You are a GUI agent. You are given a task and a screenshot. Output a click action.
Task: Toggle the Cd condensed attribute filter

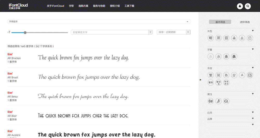[x=211, y=101]
